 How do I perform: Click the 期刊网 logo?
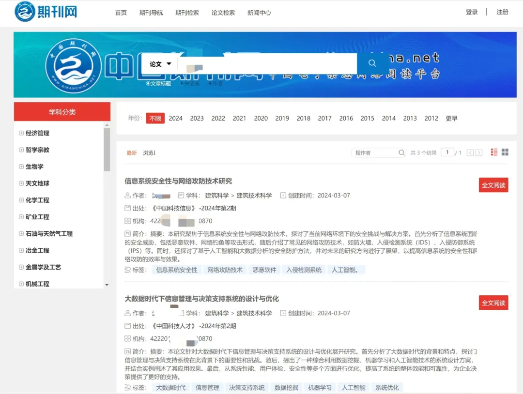tap(46, 11)
